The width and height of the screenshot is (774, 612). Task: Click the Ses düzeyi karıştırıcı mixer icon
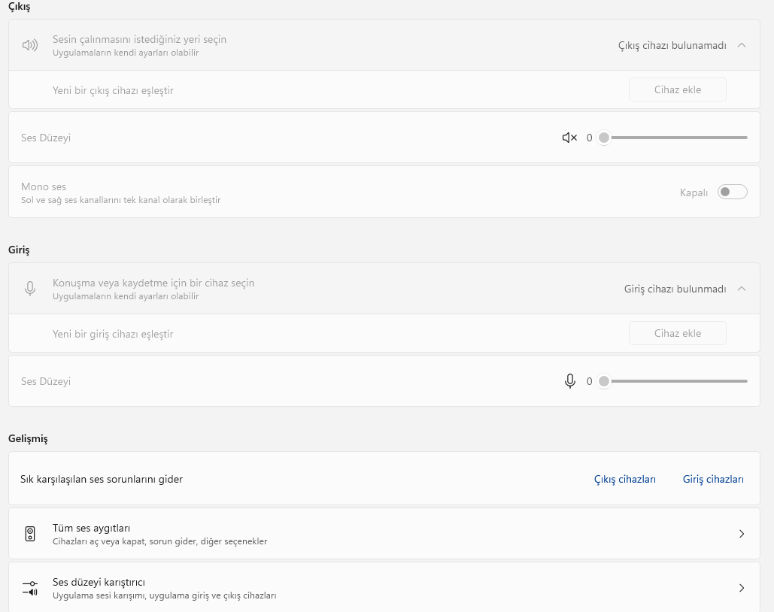pyautogui.click(x=30, y=588)
